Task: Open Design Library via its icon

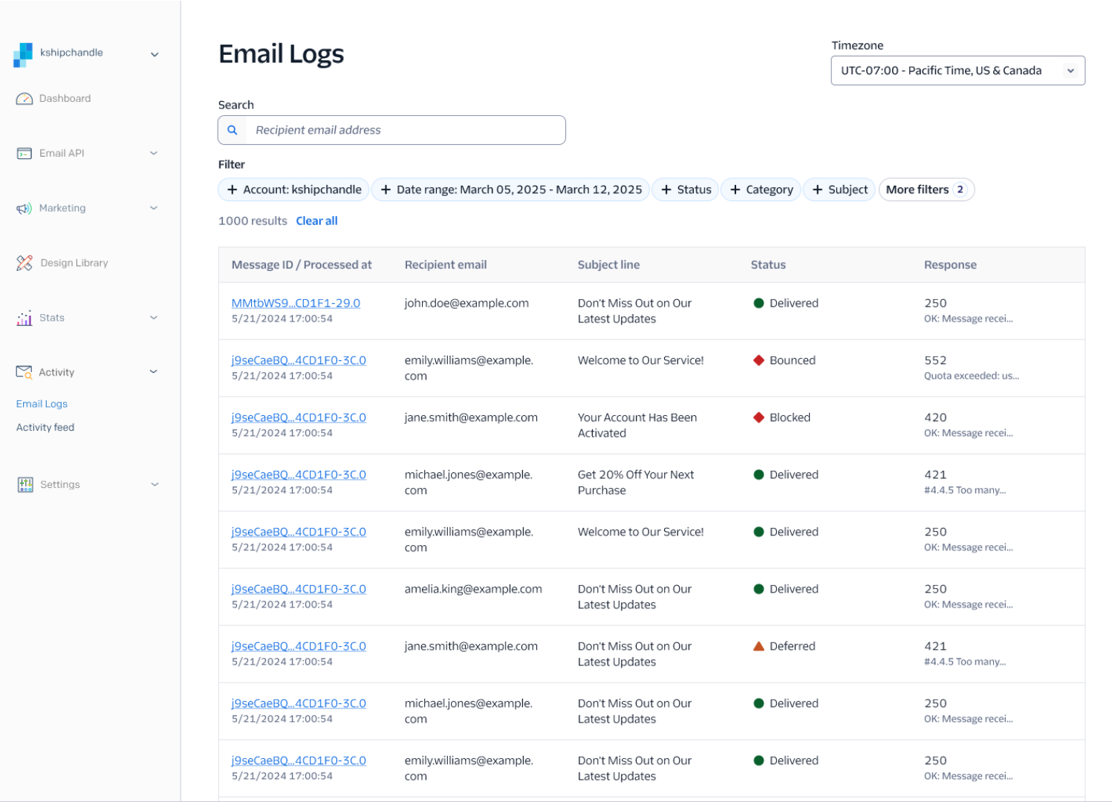Action: tap(25, 263)
